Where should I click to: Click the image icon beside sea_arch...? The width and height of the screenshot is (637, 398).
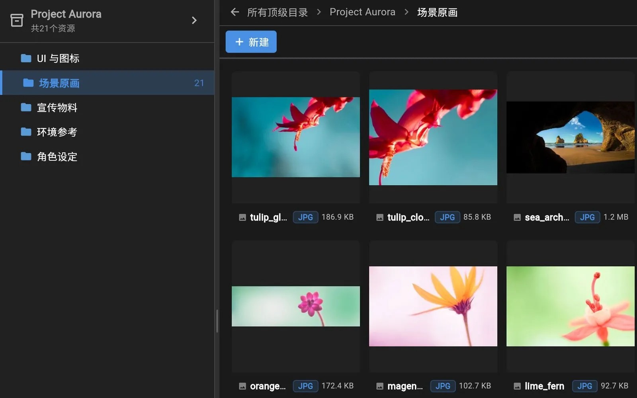(x=517, y=217)
